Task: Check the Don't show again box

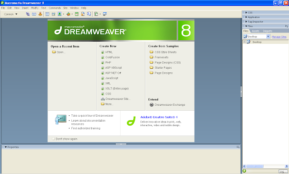Action: tap(53, 139)
